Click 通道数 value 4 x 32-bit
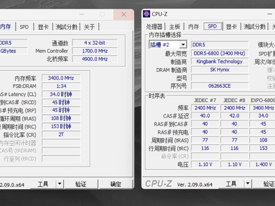Viewport: 275px width, 206px height. point(95,43)
